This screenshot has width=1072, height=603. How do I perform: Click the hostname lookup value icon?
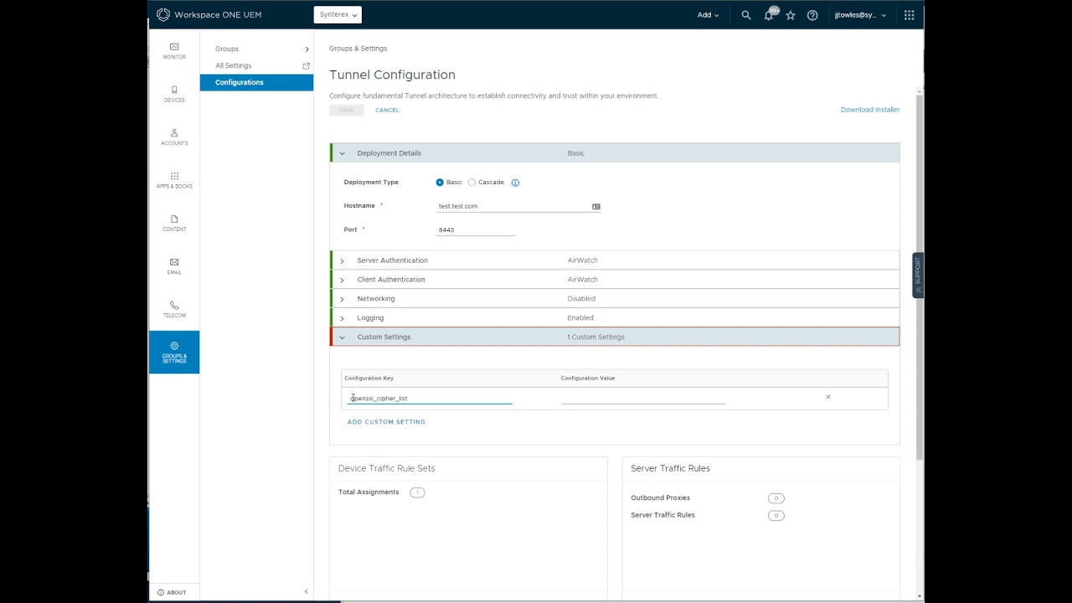[596, 206]
